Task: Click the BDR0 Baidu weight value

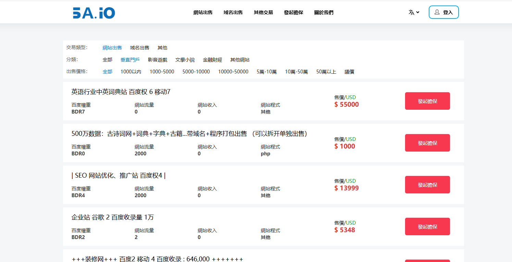Action: click(78, 154)
